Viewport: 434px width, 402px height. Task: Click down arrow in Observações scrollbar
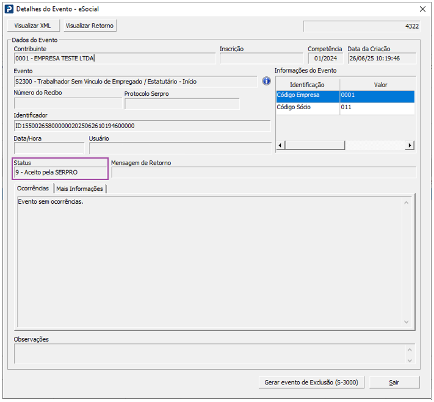(x=410, y=361)
